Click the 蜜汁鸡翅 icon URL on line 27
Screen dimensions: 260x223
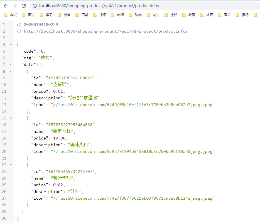coord(133,198)
